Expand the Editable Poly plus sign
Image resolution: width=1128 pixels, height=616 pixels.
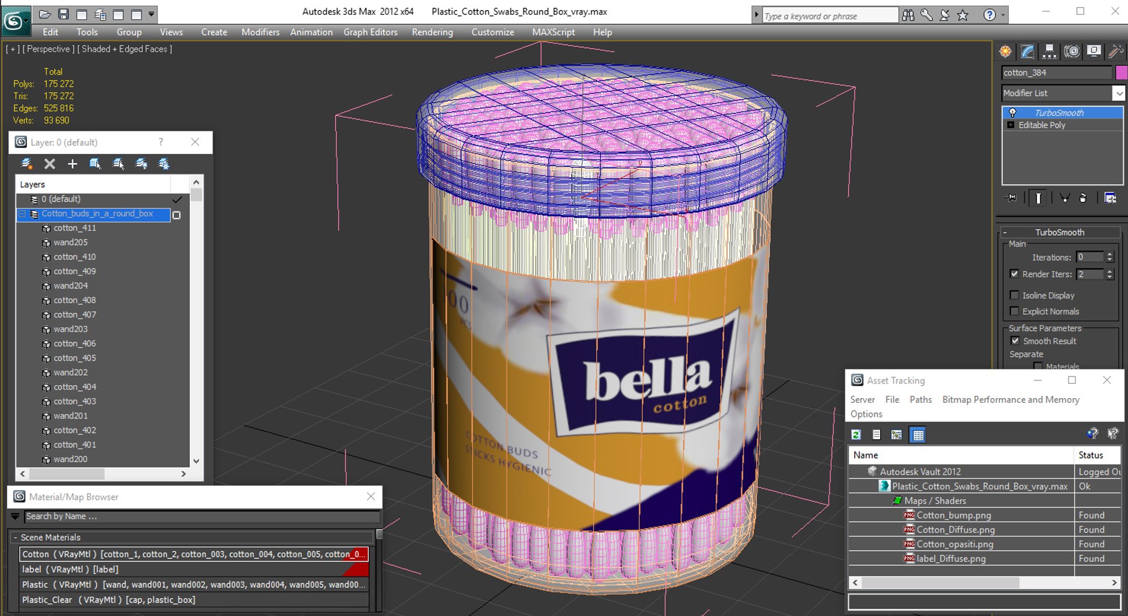[1010, 125]
